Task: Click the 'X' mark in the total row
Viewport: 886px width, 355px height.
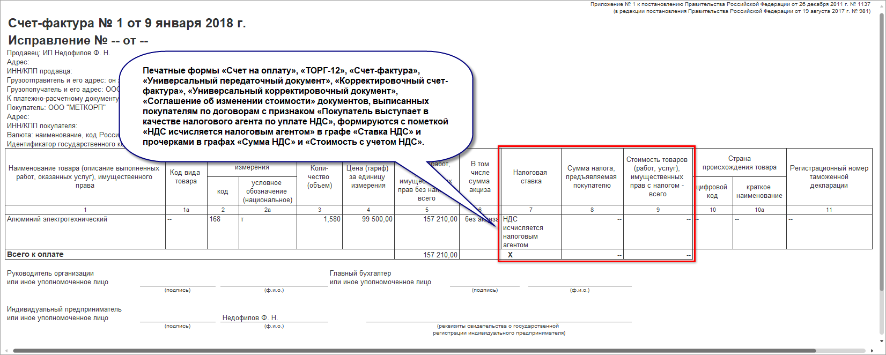Action: (510, 255)
